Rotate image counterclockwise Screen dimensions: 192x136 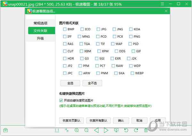(x=126, y=130)
